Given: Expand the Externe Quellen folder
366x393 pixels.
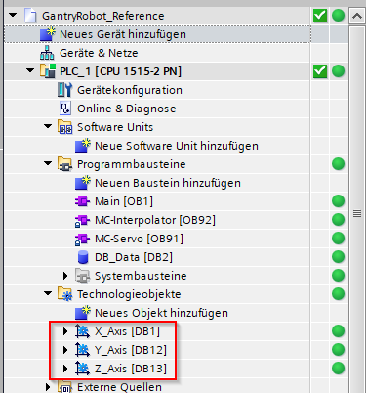Looking at the screenshot, I should 48,387.
